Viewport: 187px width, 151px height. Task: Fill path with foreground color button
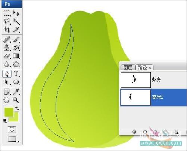pyautogui.click(x=134, y=132)
